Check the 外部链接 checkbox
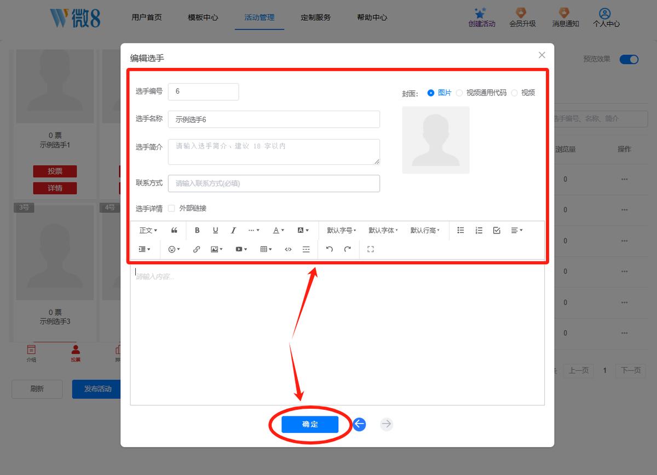Image resolution: width=657 pixels, height=475 pixels. (x=171, y=208)
